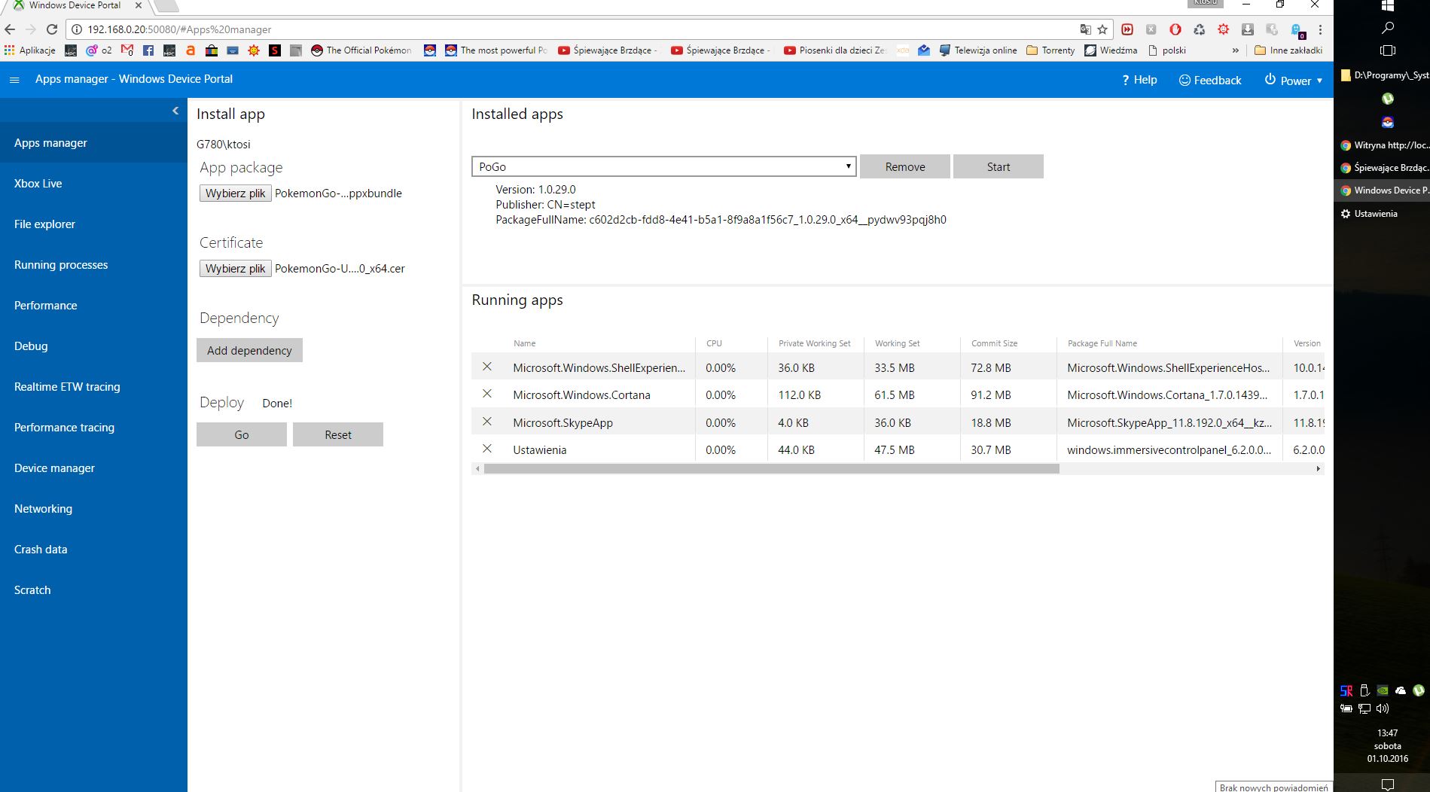Open the Telewizja online bookmark
This screenshot has height=792, width=1430.
[x=978, y=50]
